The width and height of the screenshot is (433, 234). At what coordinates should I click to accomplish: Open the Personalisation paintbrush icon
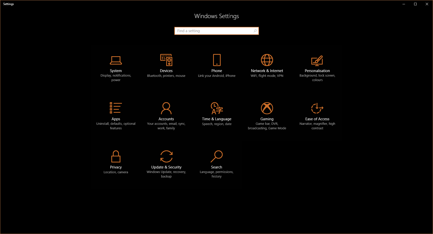click(317, 61)
